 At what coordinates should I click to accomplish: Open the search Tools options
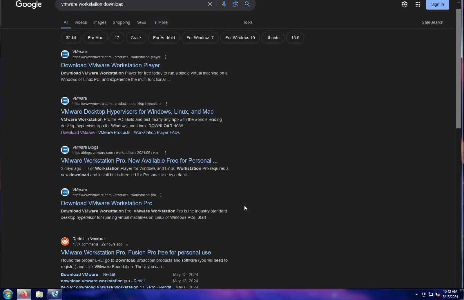tap(248, 22)
